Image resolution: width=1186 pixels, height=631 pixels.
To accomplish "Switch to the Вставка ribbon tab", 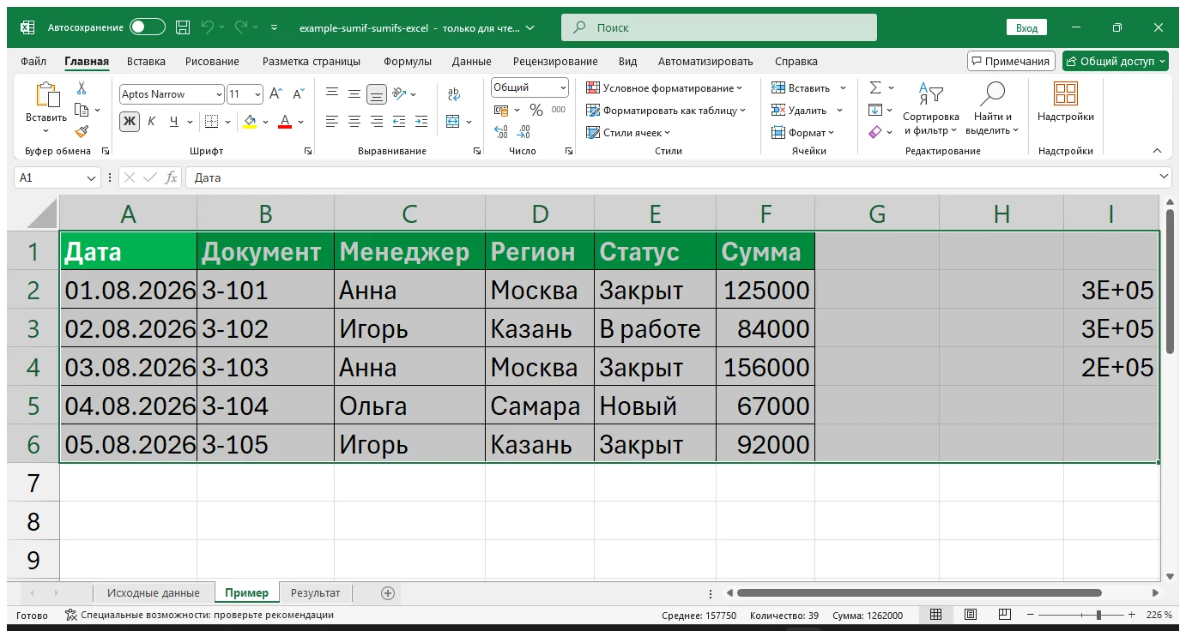I will tap(146, 62).
